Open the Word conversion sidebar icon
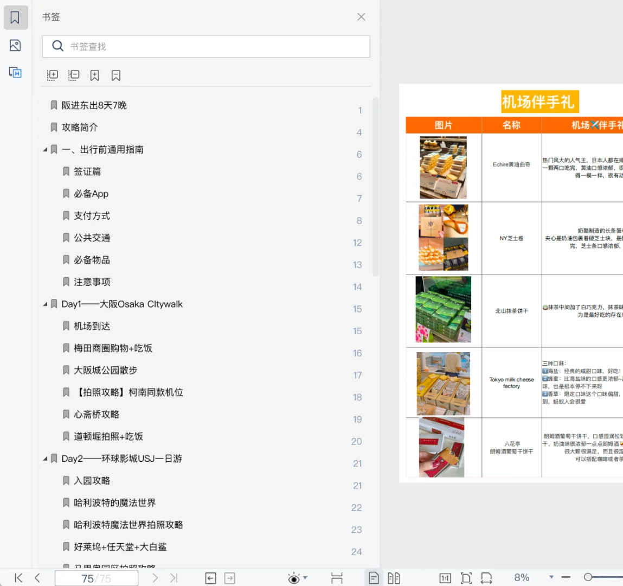 click(15, 72)
